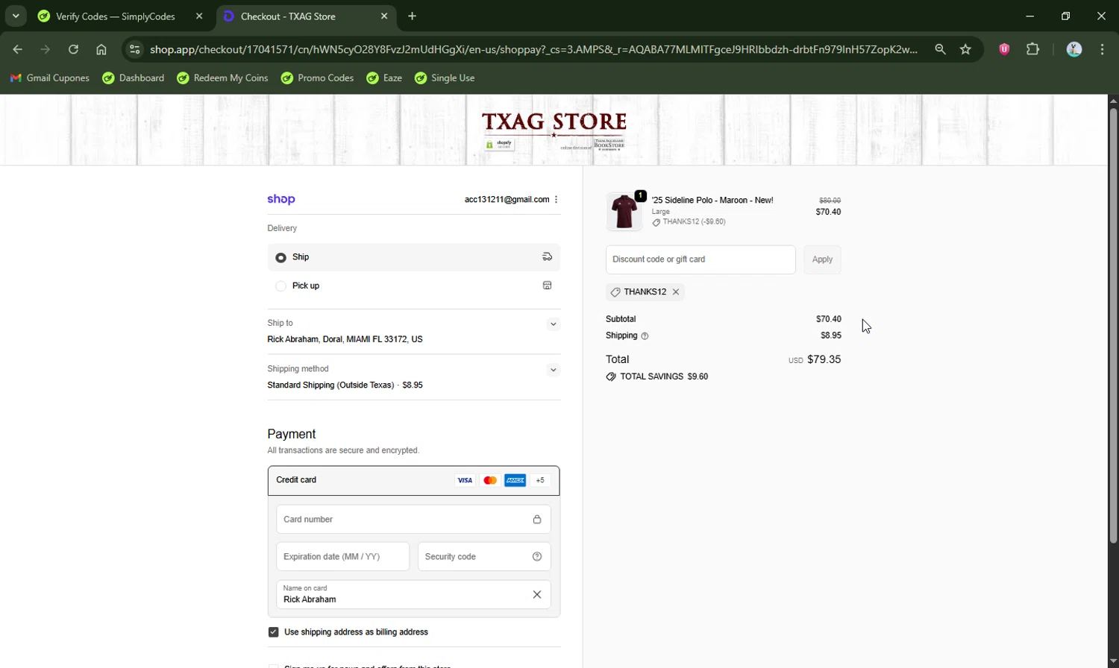Image resolution: width=1119 pixels, height=668 pixels.
Task: Expand the Ship to address section
Action: (x=553, y=324)
